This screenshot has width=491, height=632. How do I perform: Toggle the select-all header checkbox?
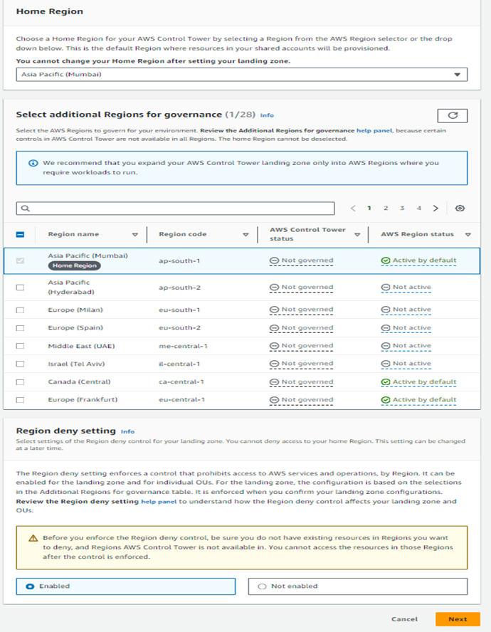point(20,235)
